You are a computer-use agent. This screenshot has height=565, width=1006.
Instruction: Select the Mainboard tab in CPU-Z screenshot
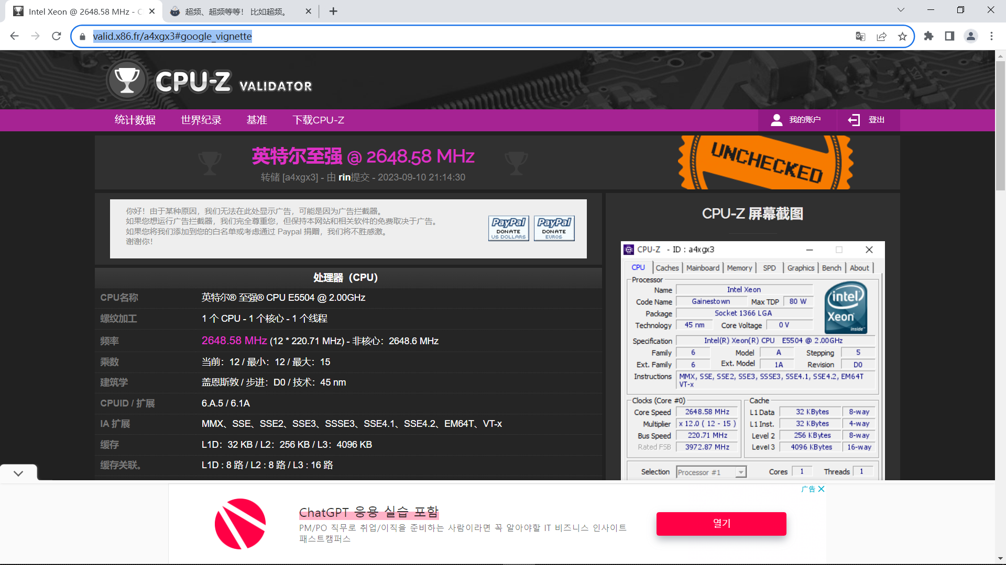click(x=703, y=268)
